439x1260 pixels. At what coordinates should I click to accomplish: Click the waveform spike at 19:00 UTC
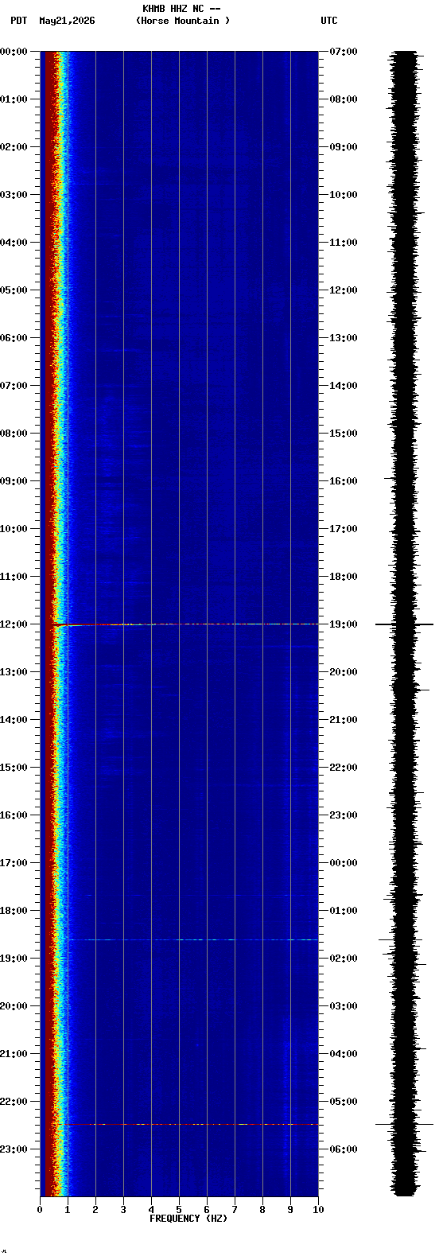405,624
